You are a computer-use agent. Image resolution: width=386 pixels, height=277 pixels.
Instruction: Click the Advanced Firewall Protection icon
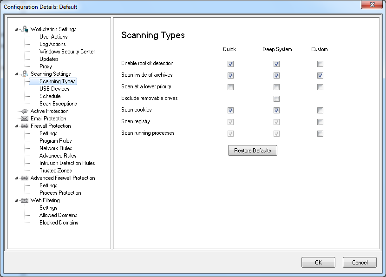(x=25, y=178)
